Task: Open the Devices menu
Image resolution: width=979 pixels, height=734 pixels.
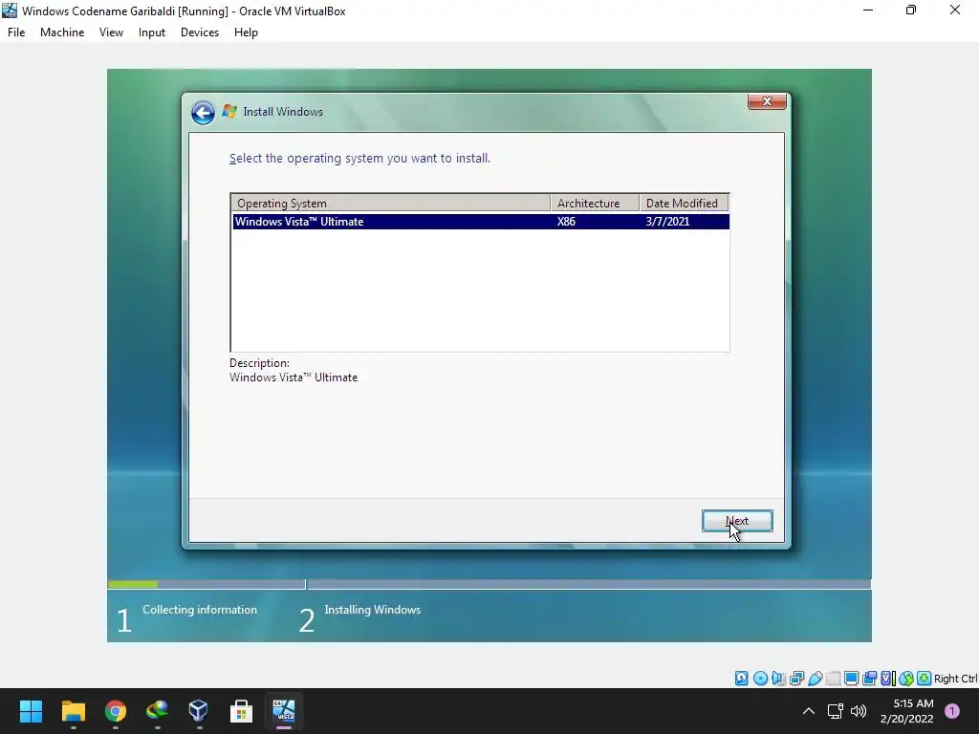Action: pos(200,32)
